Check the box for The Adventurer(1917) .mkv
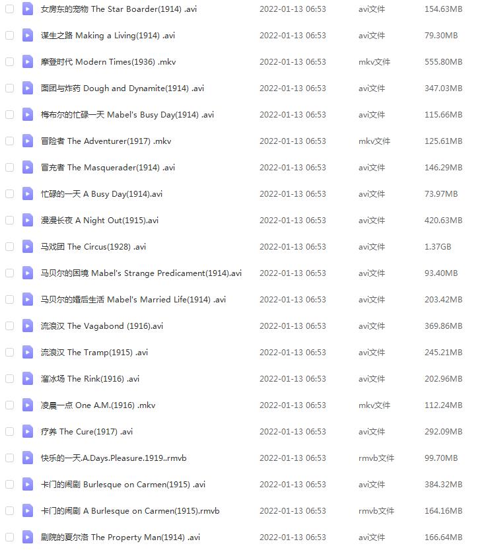 (10, 141)
